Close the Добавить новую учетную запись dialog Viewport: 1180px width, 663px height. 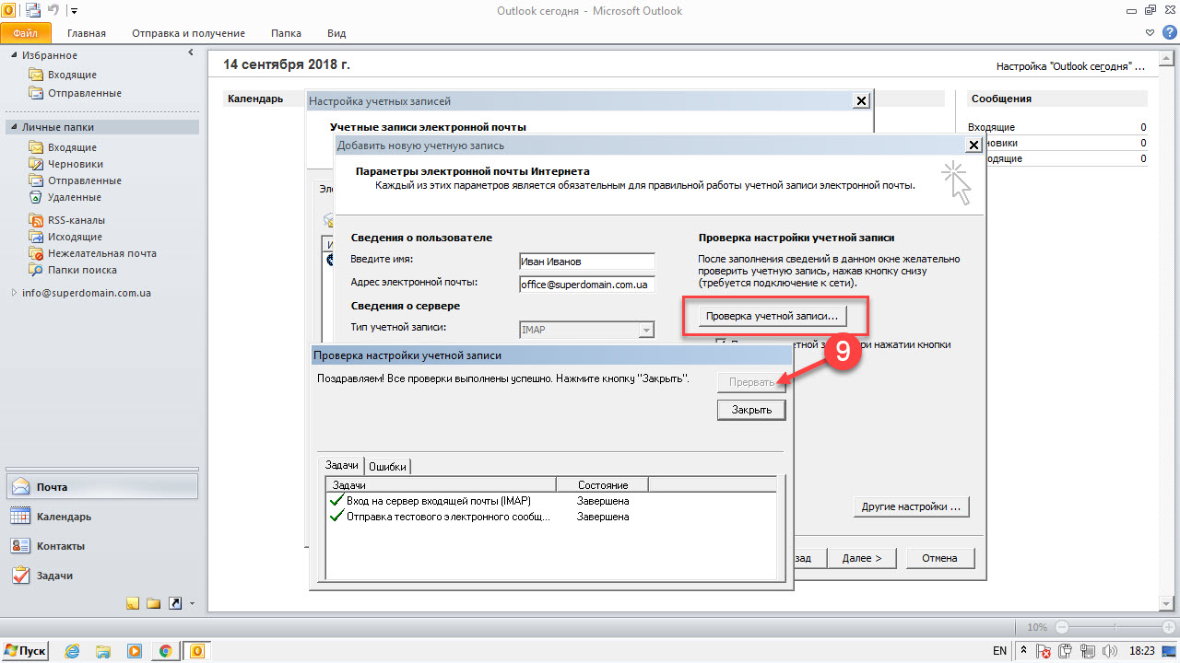pyautogui.click(x=973, y=145)
